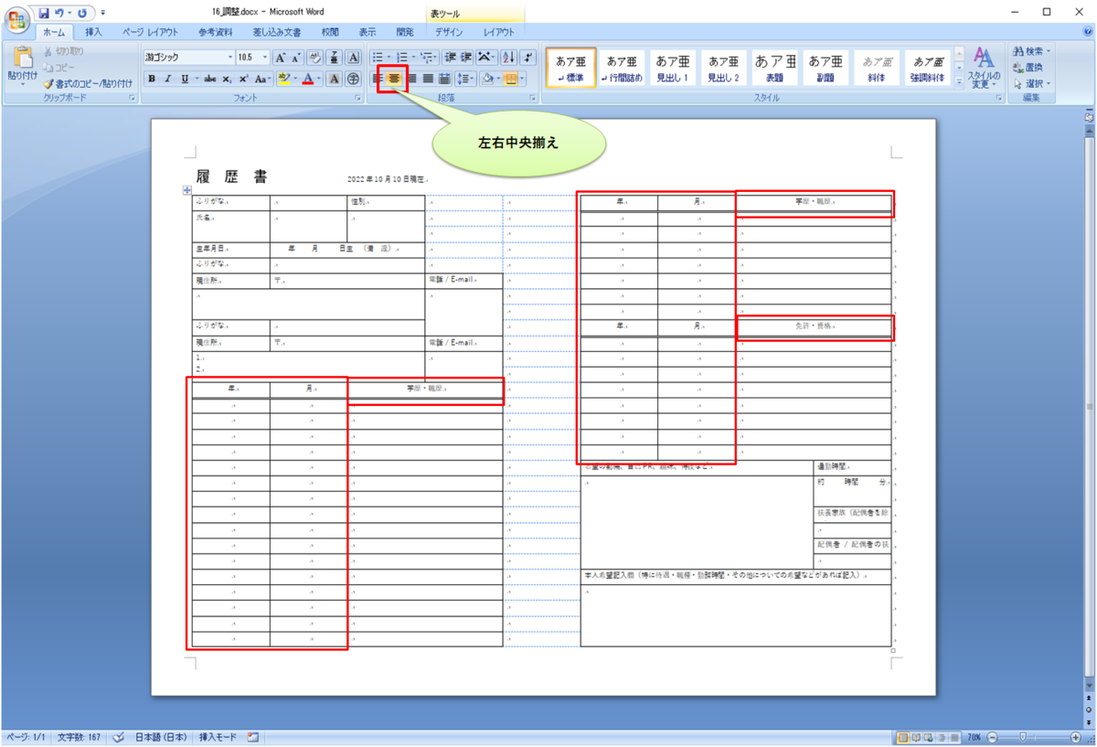Toggle italic formatting
1097x747 pixels.
pyautogui.click(x=167, y=79)
